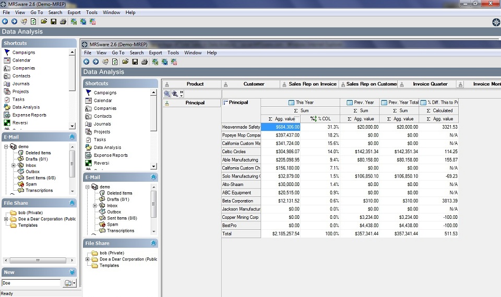501x297 pixels.
Task: Select bob (Private) in the outer File Share tree
Action: point(30,213)
